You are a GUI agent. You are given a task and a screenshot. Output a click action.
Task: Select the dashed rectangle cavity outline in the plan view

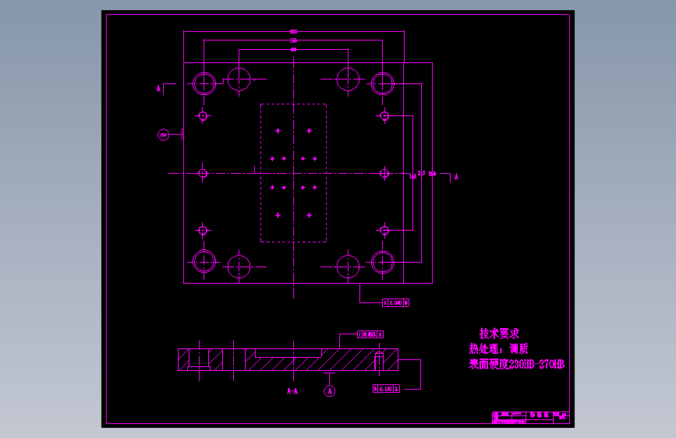tap(294, 173)
